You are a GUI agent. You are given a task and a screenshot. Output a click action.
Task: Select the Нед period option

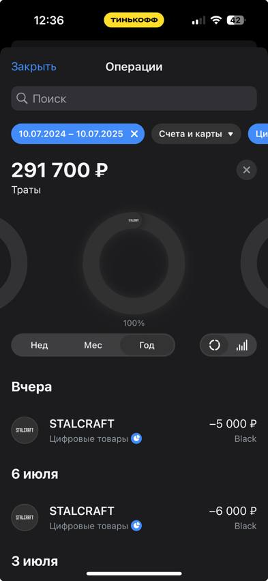[x=40, y=345]
